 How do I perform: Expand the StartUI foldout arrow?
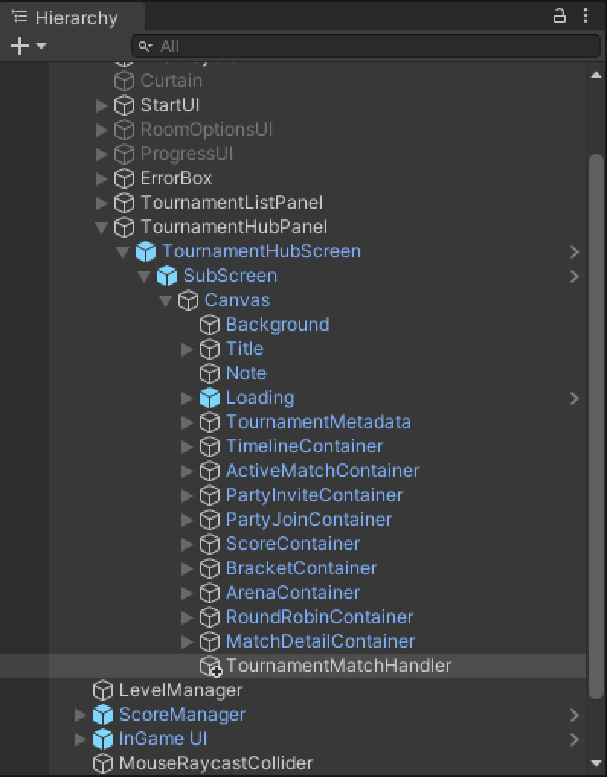[x=101, y=105]
